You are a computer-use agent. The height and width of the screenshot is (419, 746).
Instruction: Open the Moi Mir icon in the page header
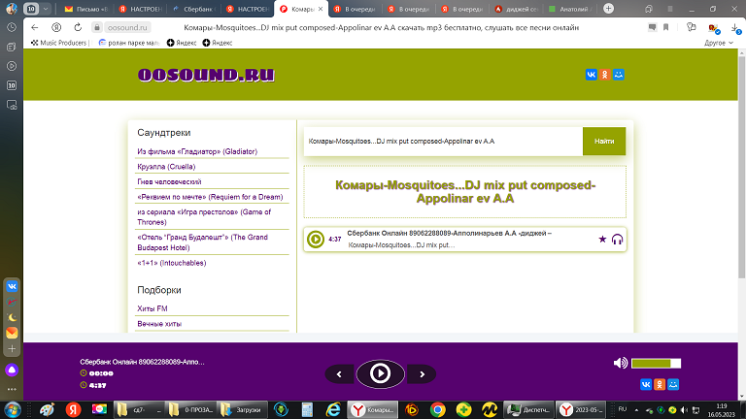point(619,75)
